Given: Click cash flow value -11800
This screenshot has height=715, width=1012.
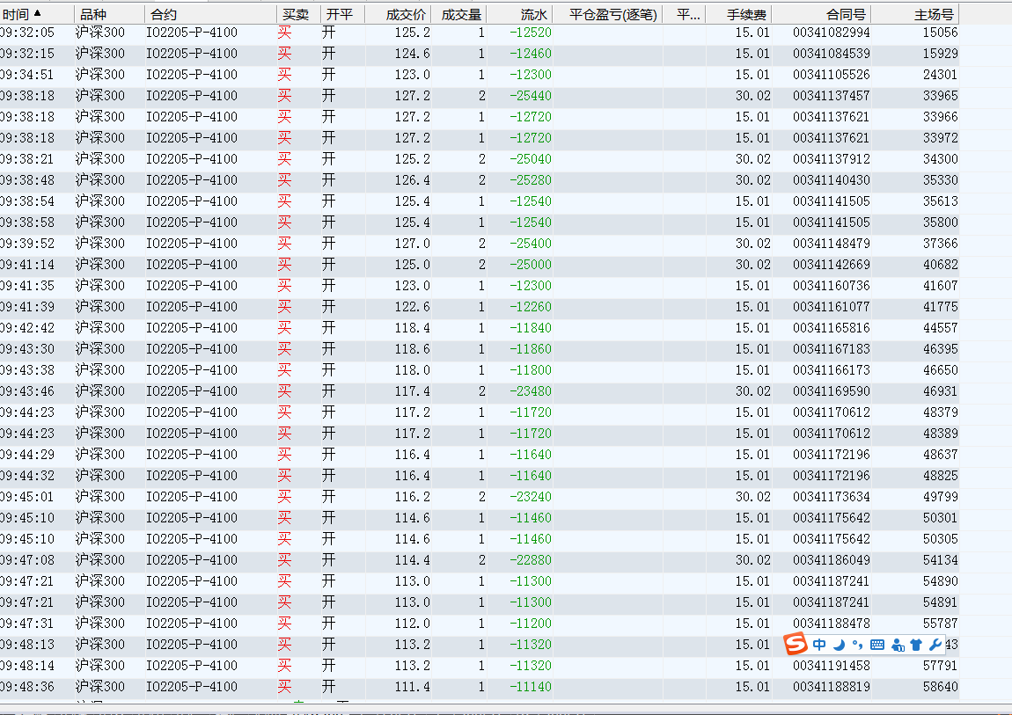Looking at the screenshot, I should 531,370.
